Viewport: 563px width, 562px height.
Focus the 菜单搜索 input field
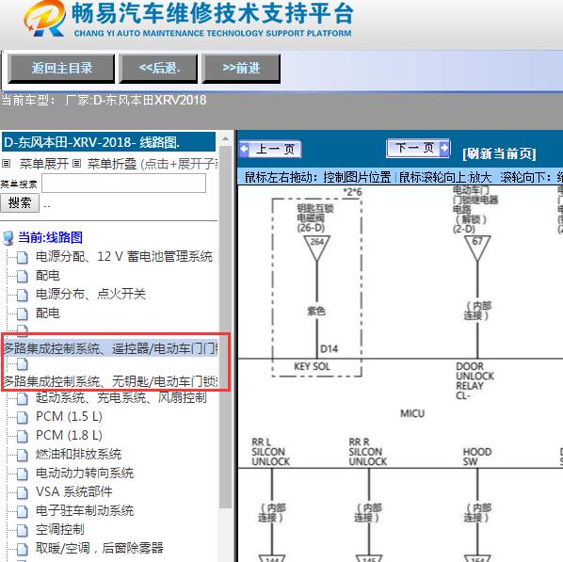coord(124,184)
